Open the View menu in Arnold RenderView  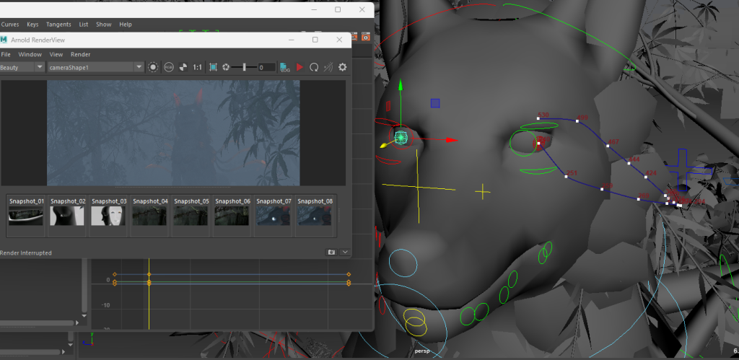click(x=56, y=54)
